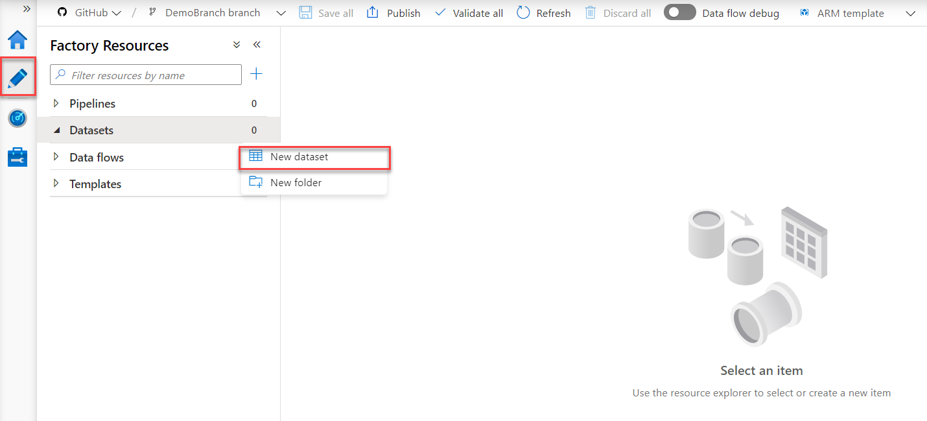Collapse the Datasets tree node
This screenshot has width=927, height=421.
click(56, 130)
